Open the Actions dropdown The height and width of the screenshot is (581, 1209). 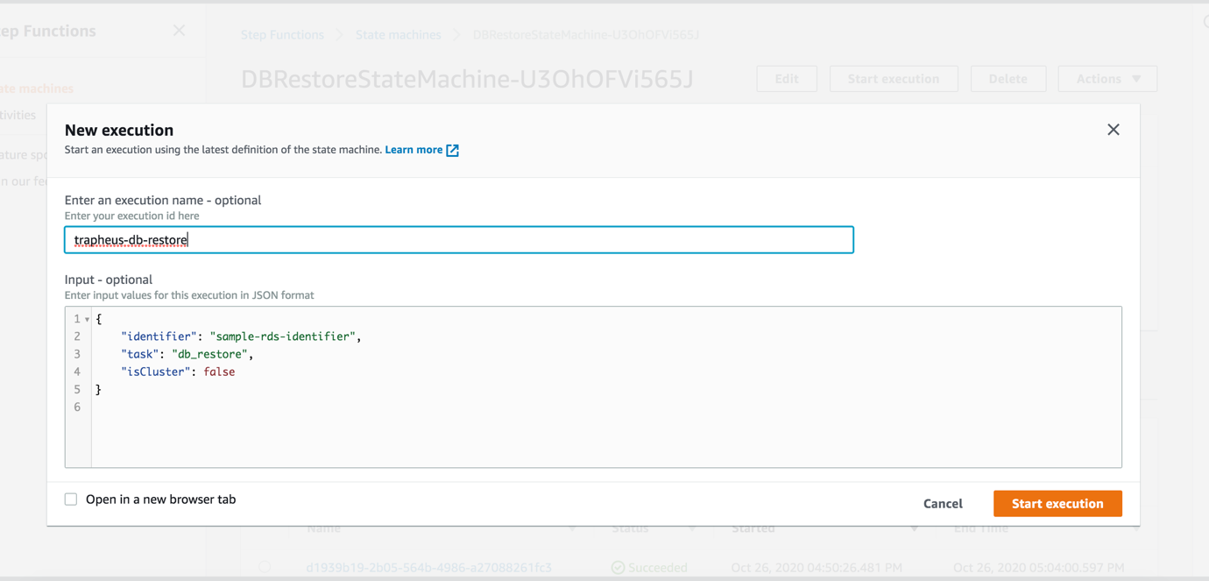tap(1107, 78)
